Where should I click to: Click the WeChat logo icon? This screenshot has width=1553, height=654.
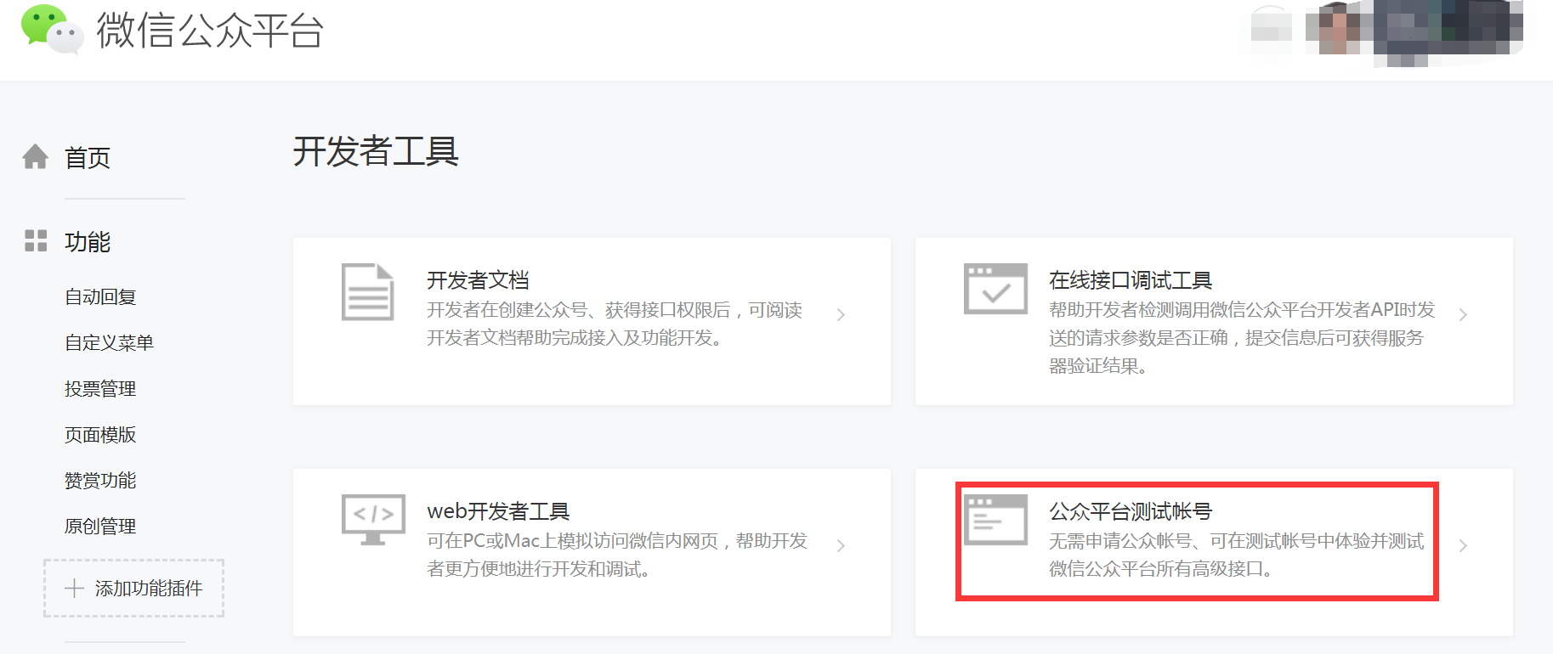52,29
